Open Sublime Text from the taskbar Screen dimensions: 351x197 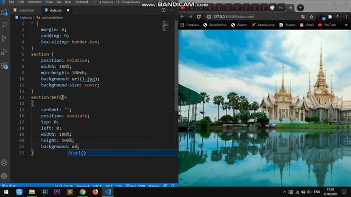[70, 192]
